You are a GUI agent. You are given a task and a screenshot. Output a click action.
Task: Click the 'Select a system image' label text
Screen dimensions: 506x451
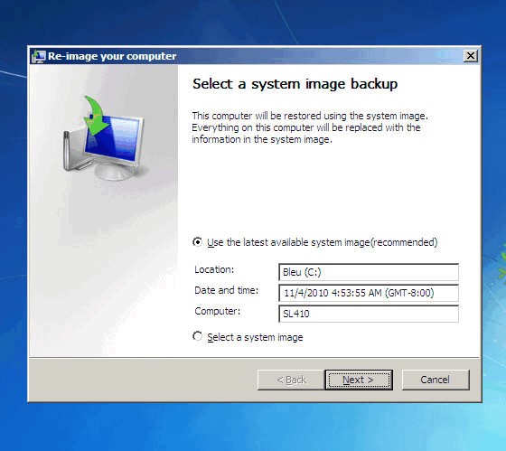click(x=255, y=337)
